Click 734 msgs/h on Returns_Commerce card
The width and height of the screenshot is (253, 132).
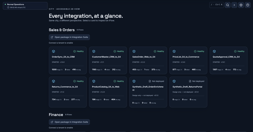point(57,100)
